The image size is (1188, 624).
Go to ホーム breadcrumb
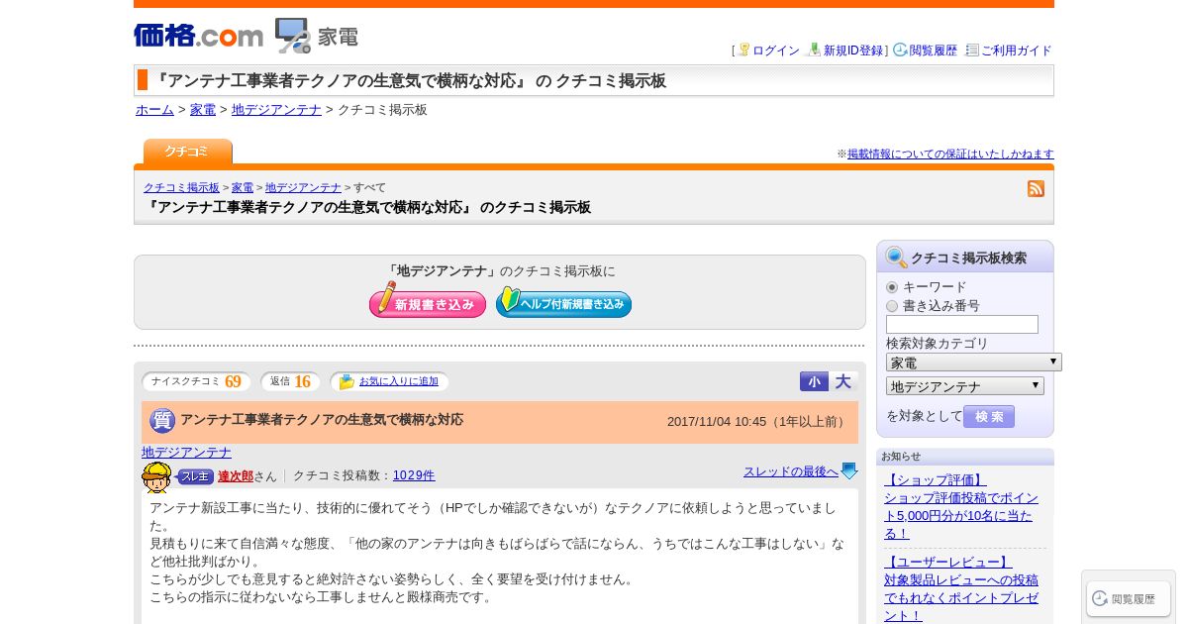(x=154, y=110)
